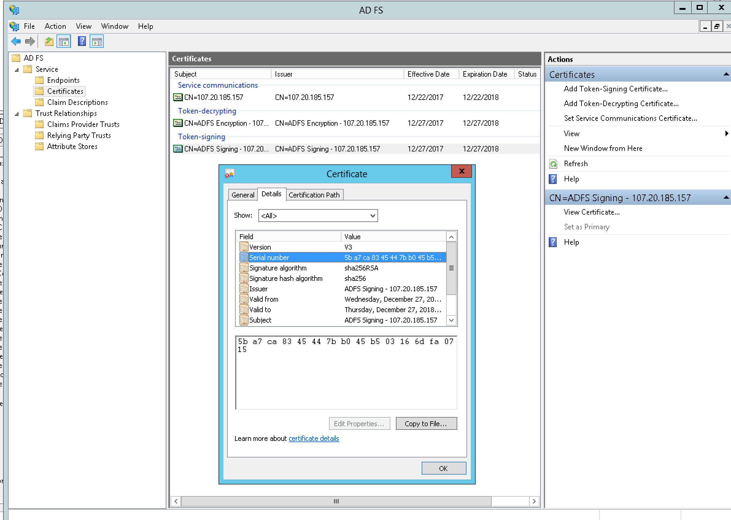This screenshot has width=731, height=520.
Task: Open Relying Party Trusts in the tree
Action: point(79,136)
